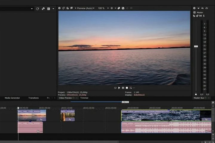Viewport: 215px width, 143px height.
Task: Open Master FX button
Action: (194, 16)
